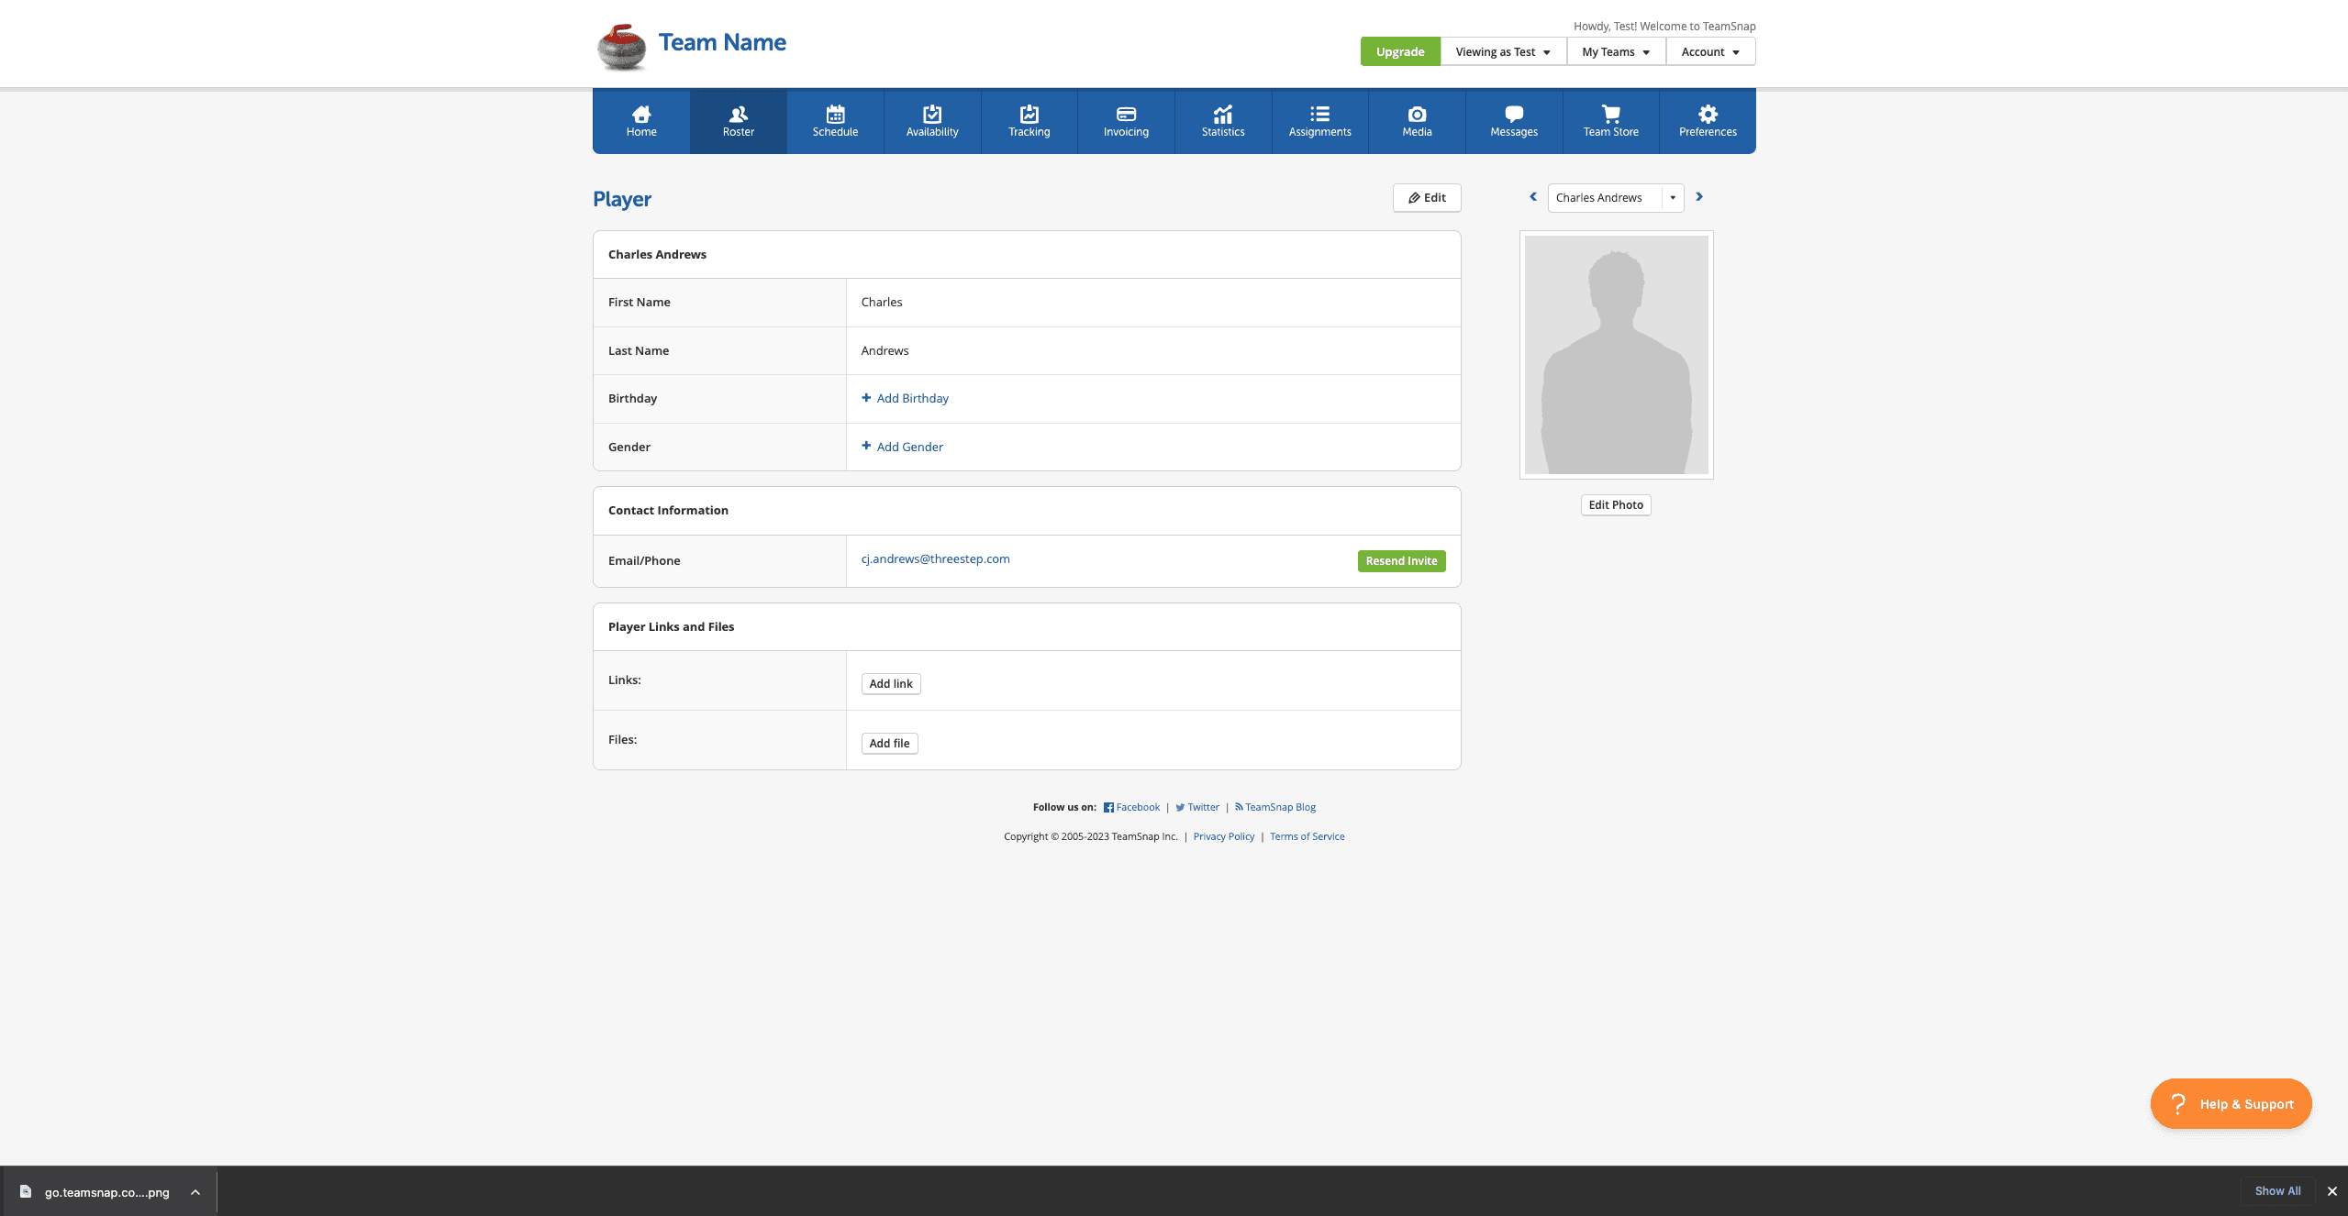This screenshot has height=1216, width=2348.
Task: Open the Availability checkmark icon
Action: (x=932, y=115)
